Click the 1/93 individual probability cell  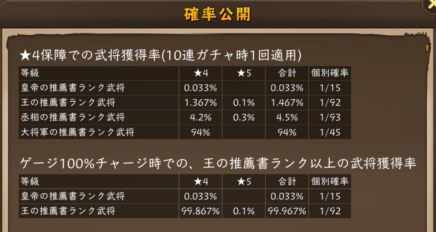(329, 118)
